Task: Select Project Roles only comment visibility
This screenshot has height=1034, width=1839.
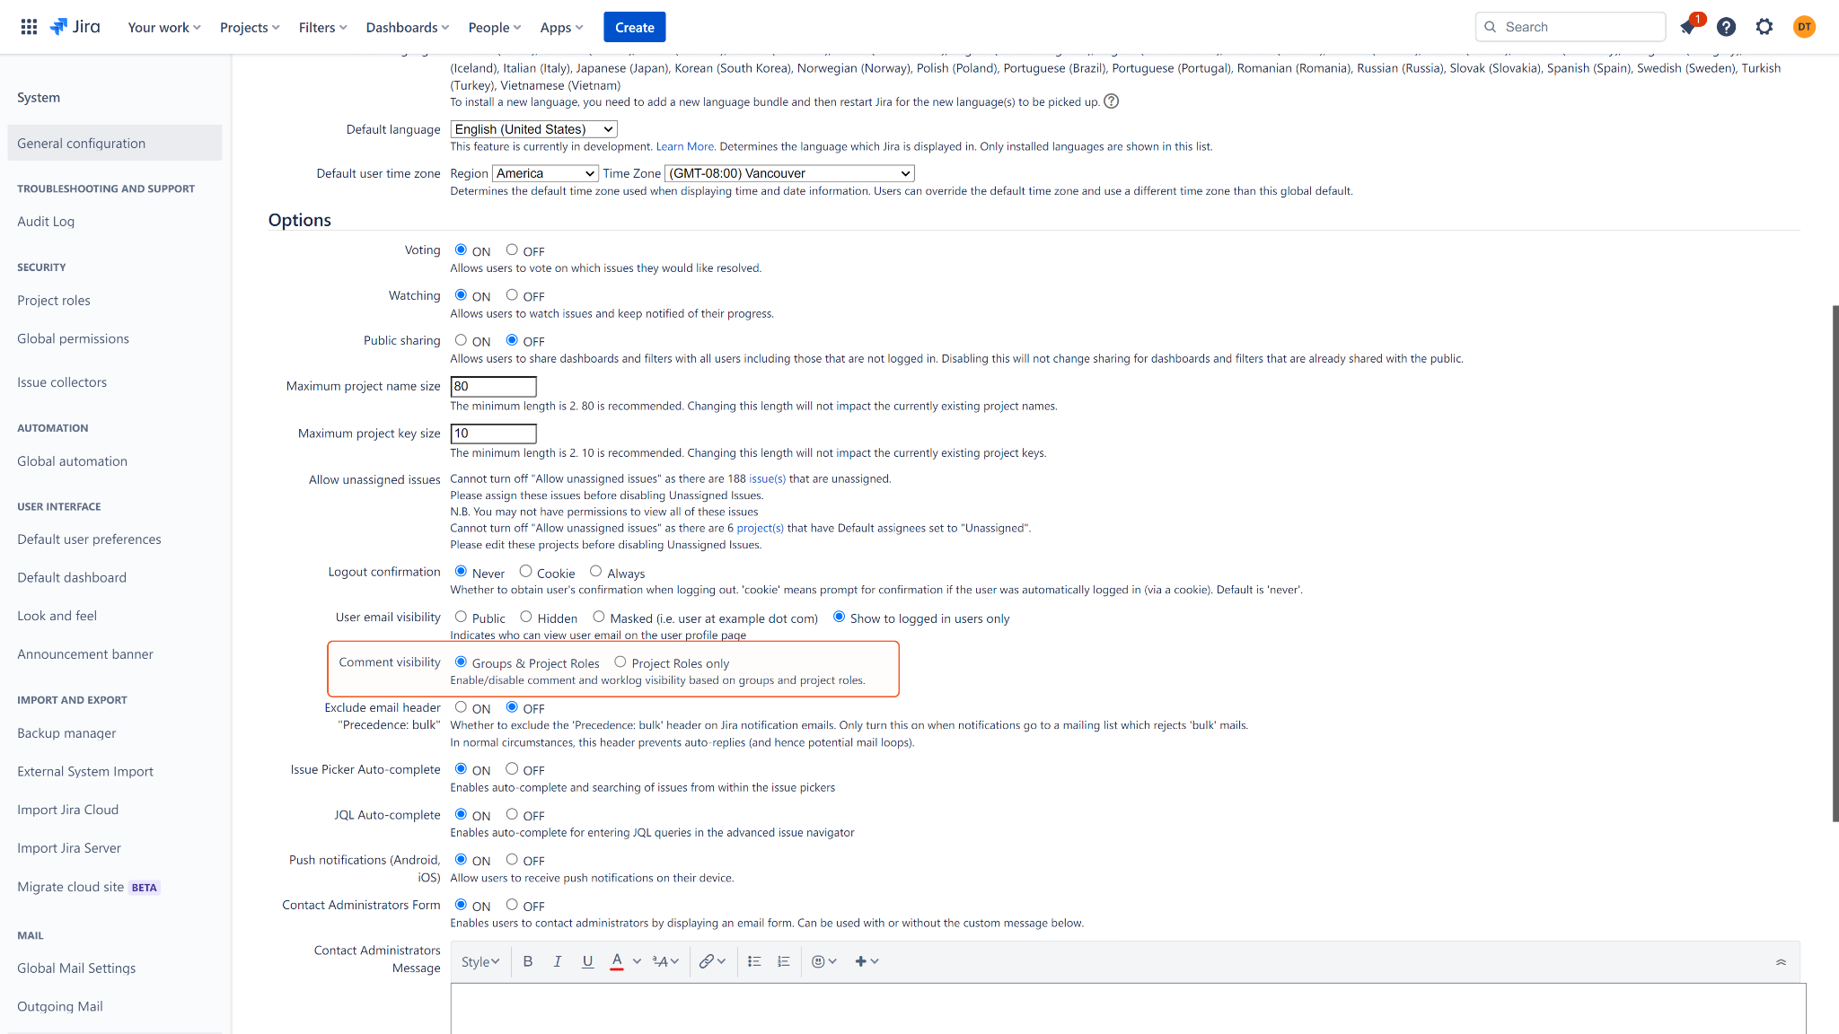Action: 620,662
